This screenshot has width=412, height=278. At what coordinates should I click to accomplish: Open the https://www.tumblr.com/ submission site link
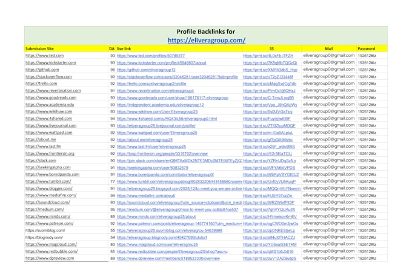tap(48, 181)
